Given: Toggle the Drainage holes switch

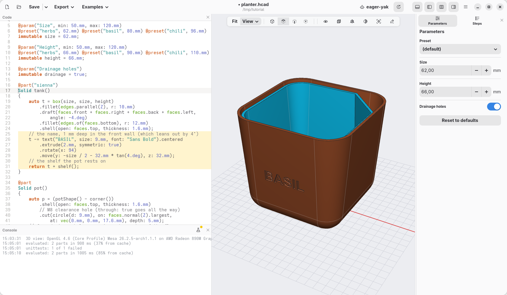Looking at the screenshot, I should pos(494,107).
